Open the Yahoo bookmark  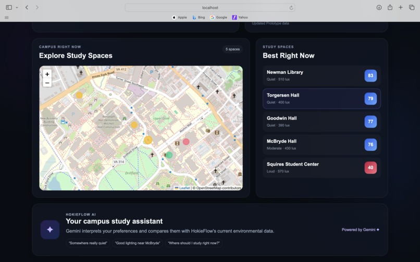point(240,17)
